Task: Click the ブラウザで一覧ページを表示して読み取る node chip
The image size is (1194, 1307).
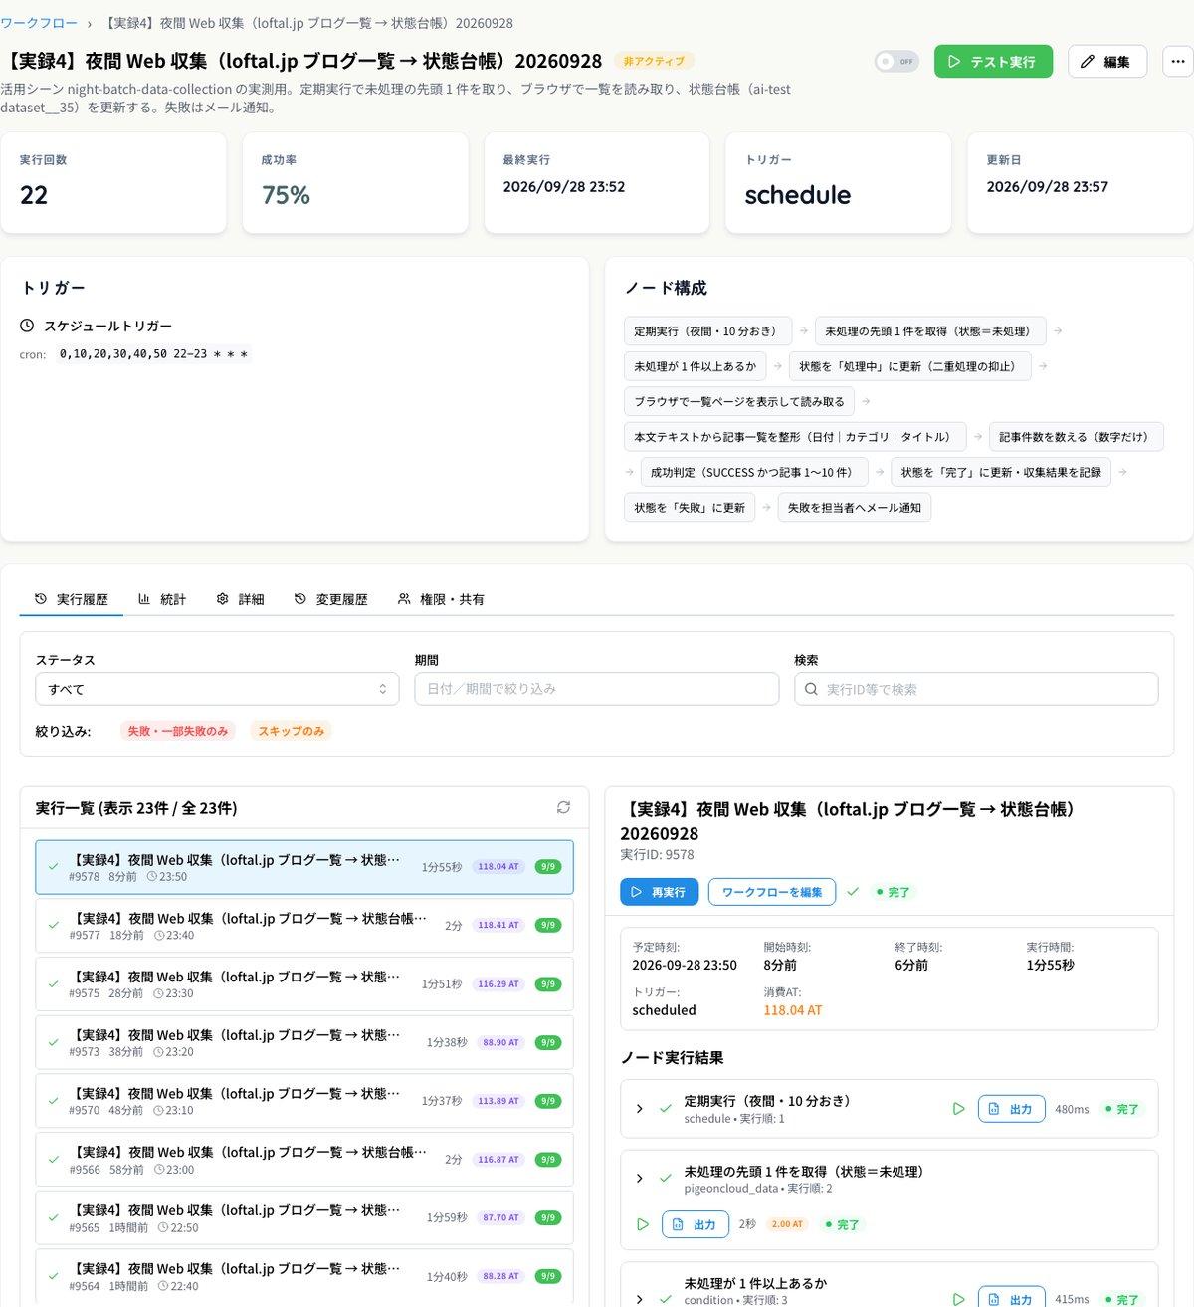Action: 739,401
